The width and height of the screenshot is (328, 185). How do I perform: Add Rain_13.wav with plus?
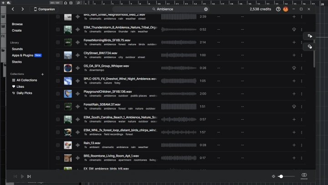coord(294,145)
